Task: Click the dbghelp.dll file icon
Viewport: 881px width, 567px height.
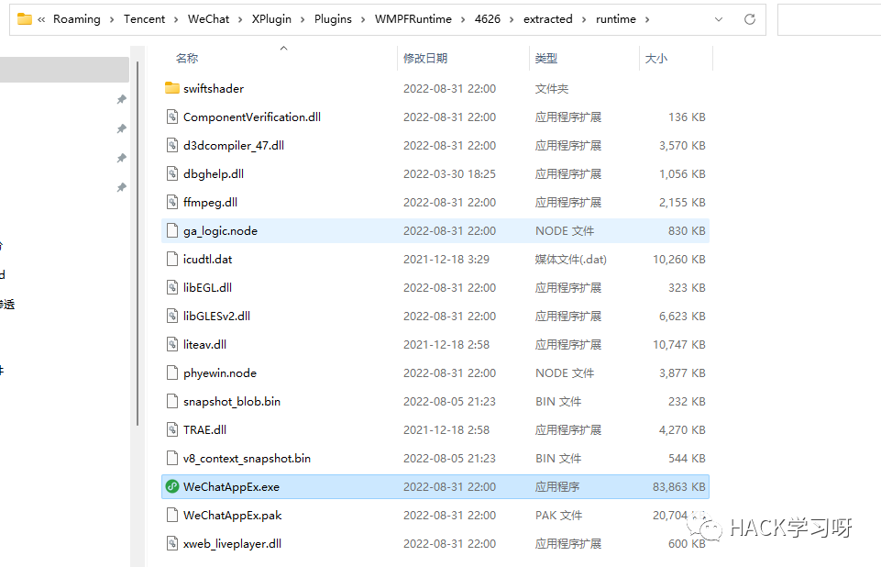Action: (x=172, y=173)
